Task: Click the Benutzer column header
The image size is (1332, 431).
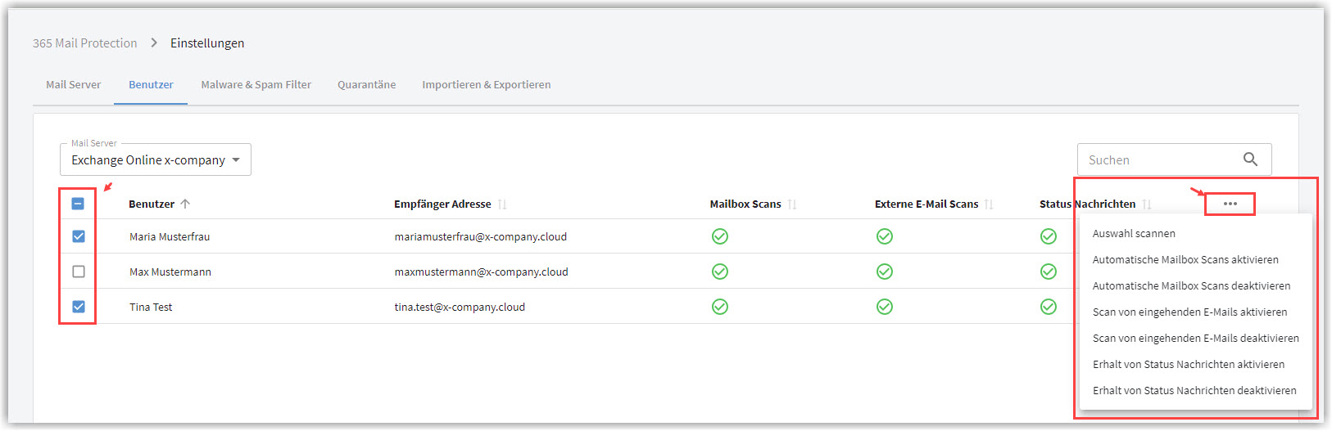Action: click(152, 204)
